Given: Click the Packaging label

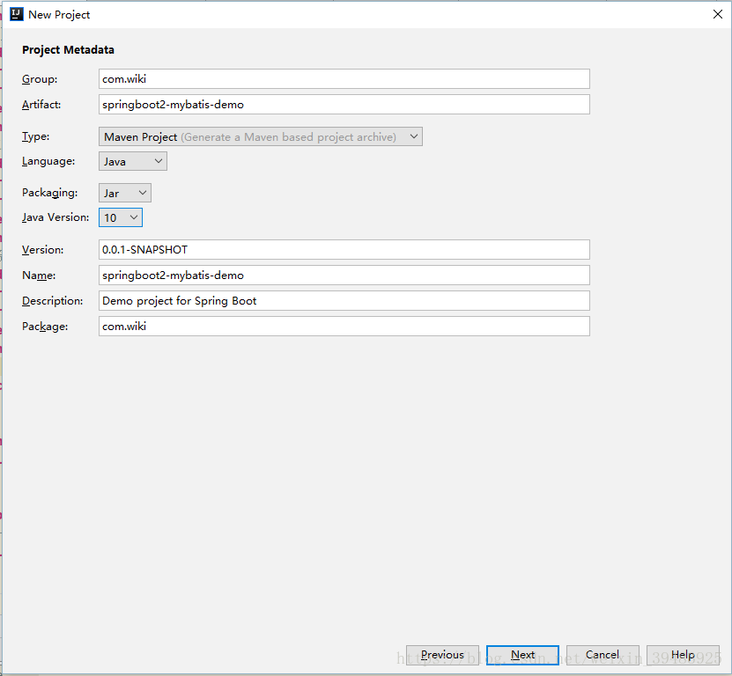Looking at the screenshot, I should click(50, 193).
